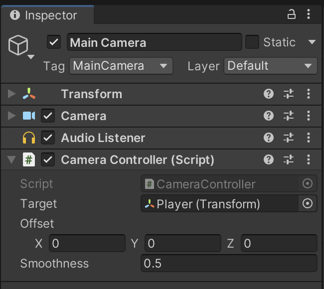Screen dimensions: 324x289
Task: Open Camera Controller script preset icon
Action: pyautogui.click(x=289, y=159)
